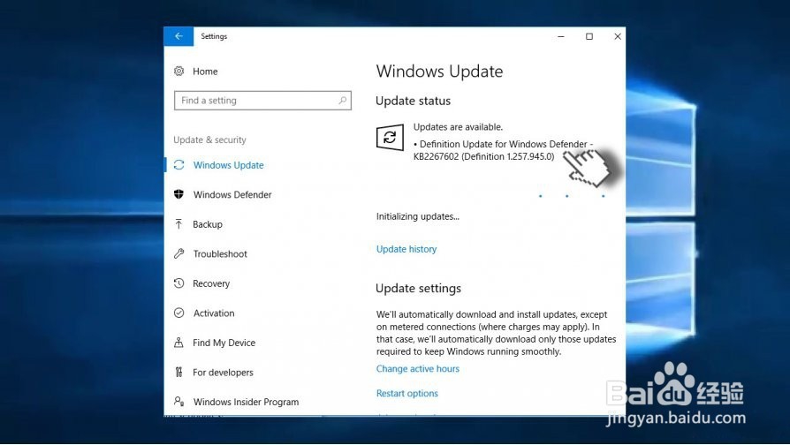This screenshot has height=445, width=790.
Task: Open the Activation page
Action: coord(214,313)
